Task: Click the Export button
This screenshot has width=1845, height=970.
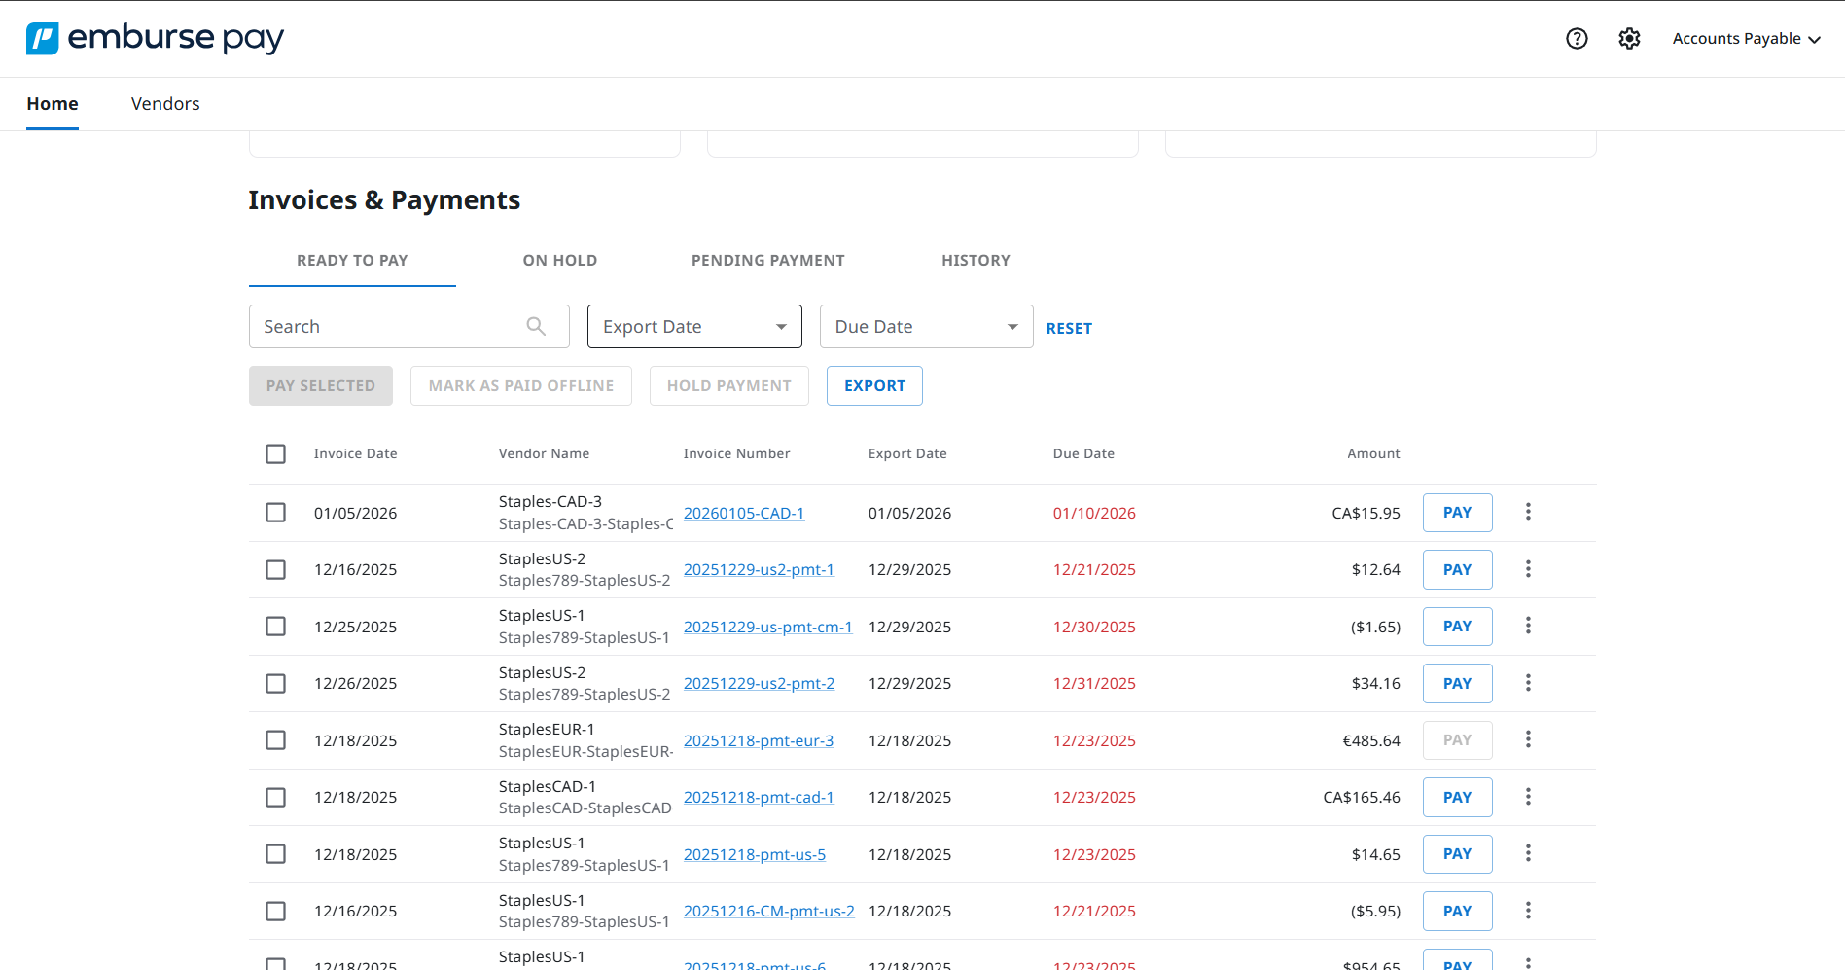Action: 873,385
